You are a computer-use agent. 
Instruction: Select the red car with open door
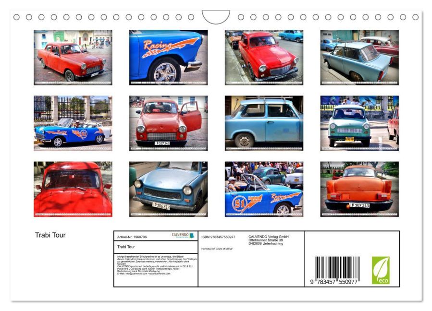168,123
